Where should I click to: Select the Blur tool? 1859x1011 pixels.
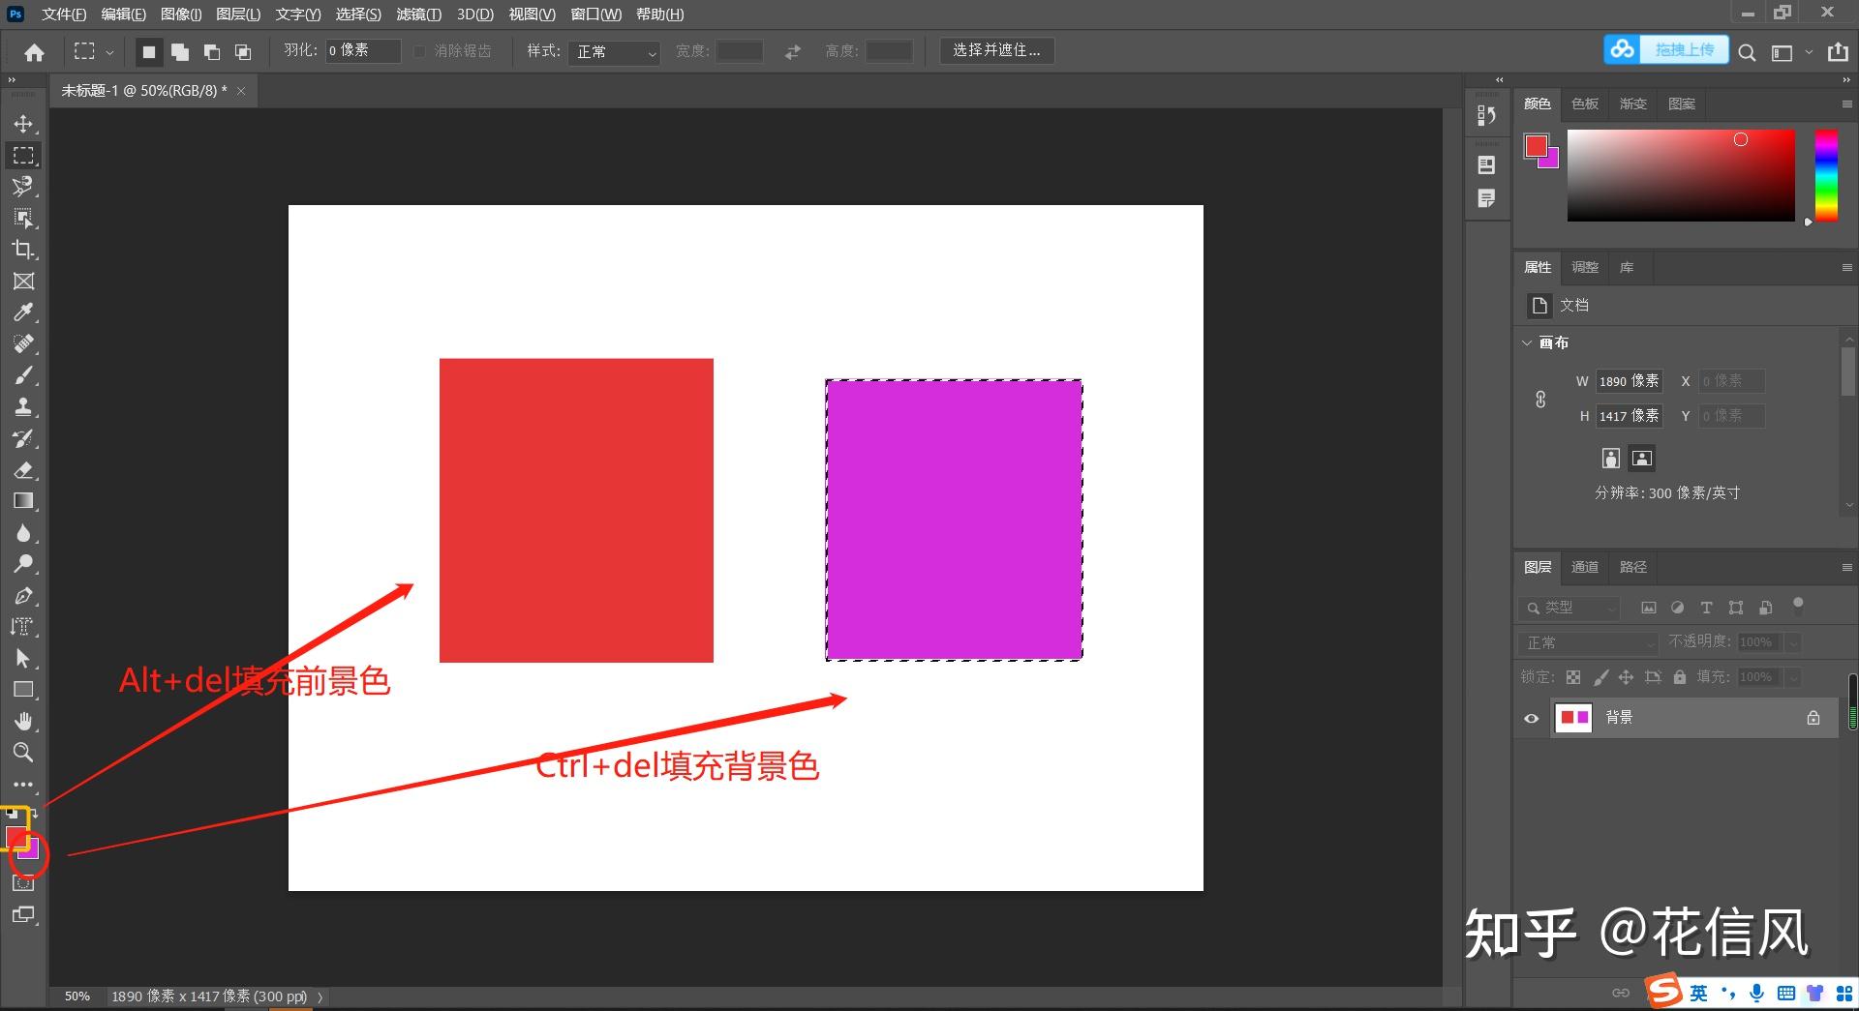23,533
